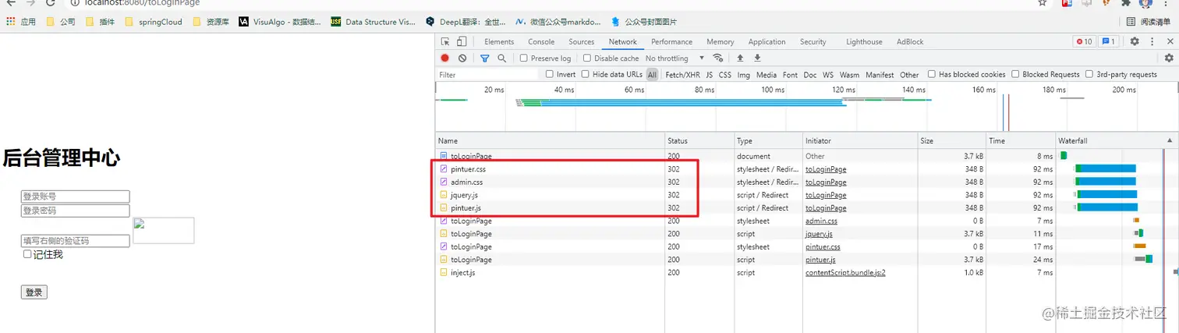Clear the network log

coord(462,58)
